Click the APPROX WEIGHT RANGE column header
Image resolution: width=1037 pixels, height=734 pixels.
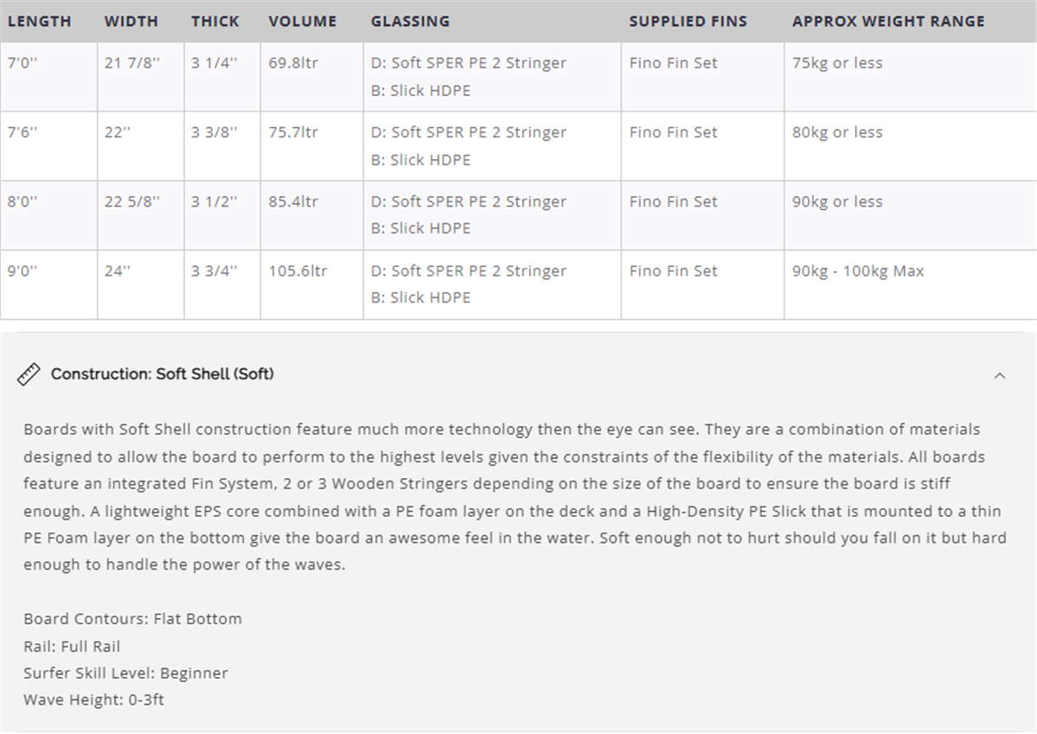[888, 22]
